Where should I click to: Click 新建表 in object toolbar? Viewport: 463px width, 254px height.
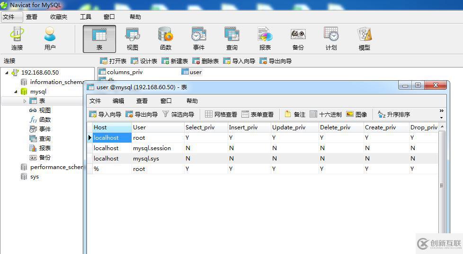[x=175, y=61]
